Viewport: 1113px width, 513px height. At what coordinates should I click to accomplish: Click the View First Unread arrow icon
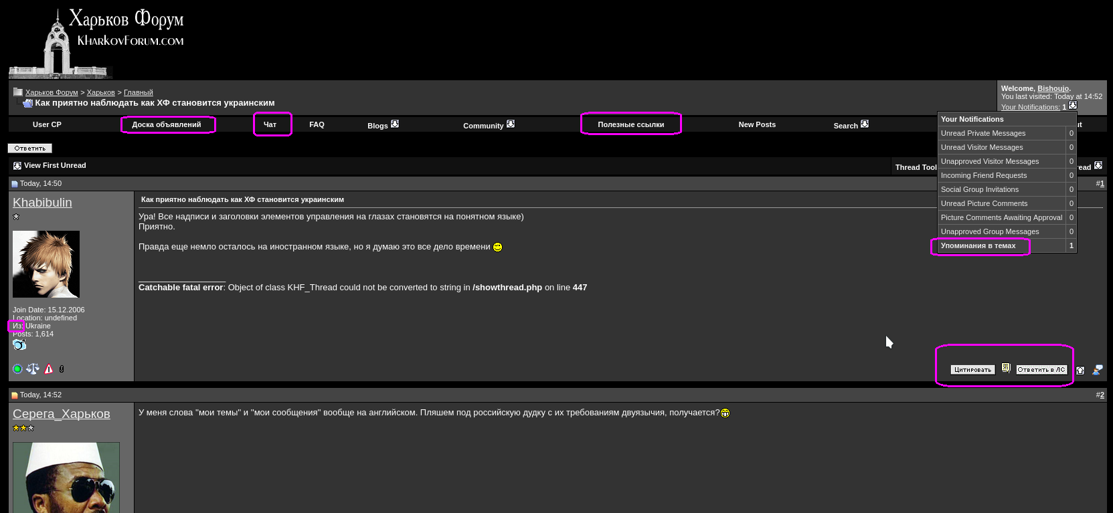(17, 166)
